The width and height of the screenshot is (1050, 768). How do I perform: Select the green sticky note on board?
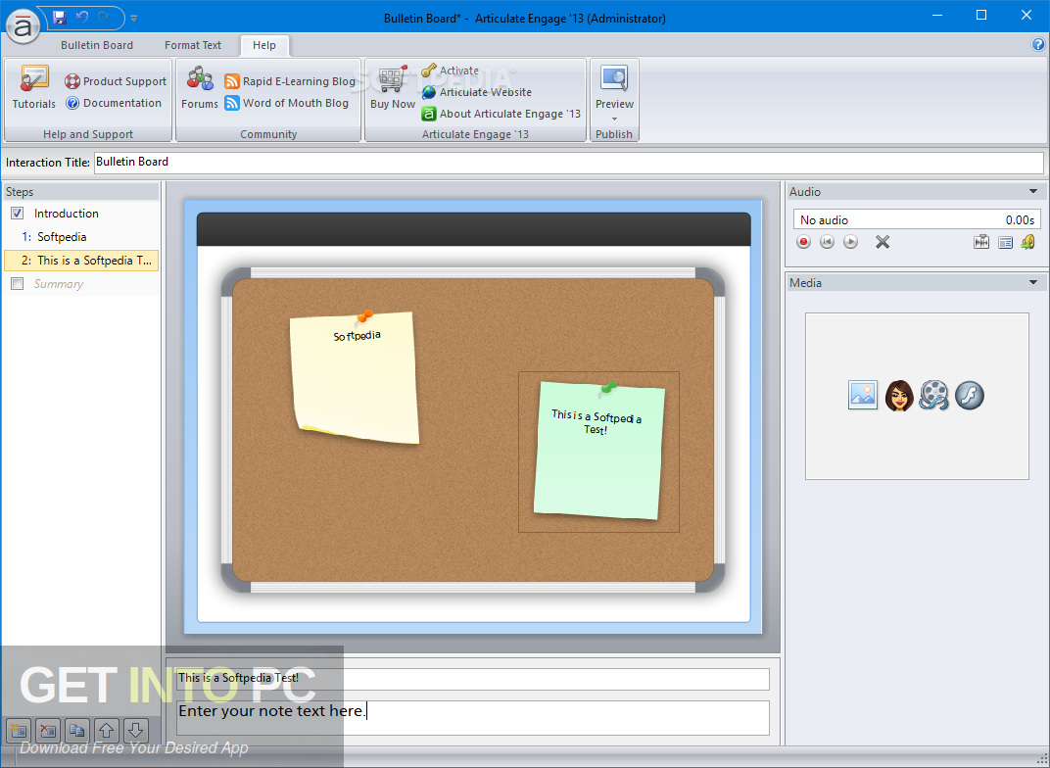[598, 450]
